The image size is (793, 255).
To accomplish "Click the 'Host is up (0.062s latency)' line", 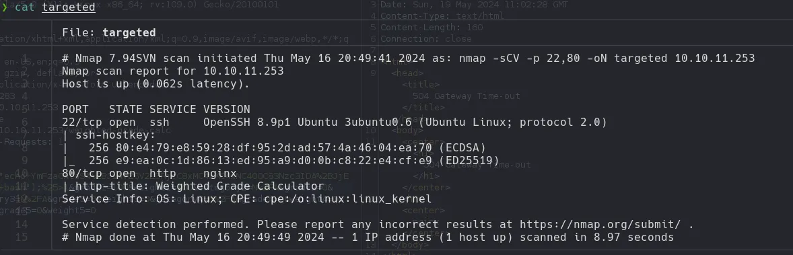I will tap(156, 84).
